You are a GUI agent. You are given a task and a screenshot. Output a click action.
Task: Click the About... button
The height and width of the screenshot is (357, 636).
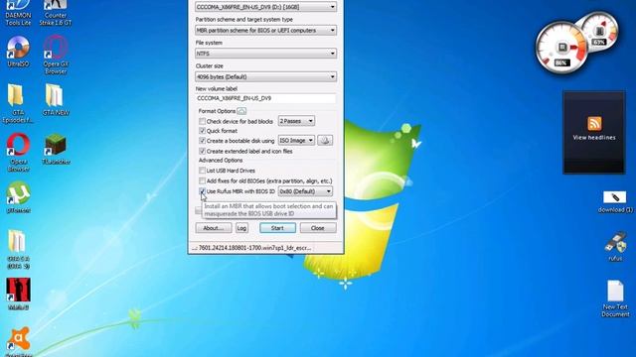[214, 228]
